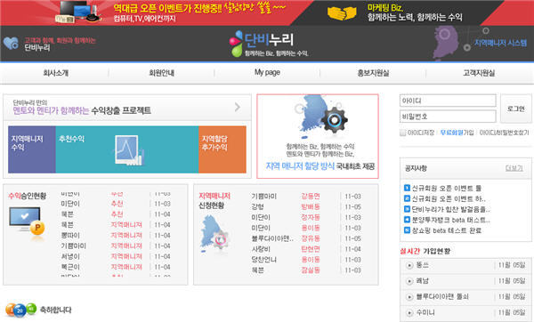
Task: Click the 실시간 가입현황 heading
Action: pyautogui.click(x=425, y=251)
